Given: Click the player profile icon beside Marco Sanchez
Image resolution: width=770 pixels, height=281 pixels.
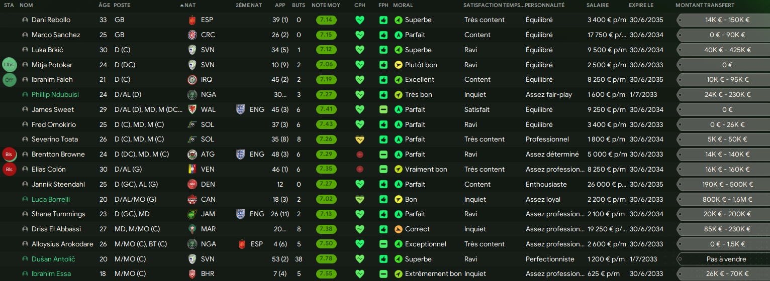Looking at the screenshot, I should tap(25, 35).
